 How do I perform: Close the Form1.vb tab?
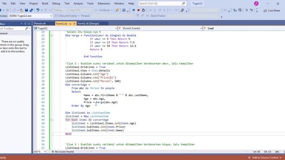pos(74,24)
